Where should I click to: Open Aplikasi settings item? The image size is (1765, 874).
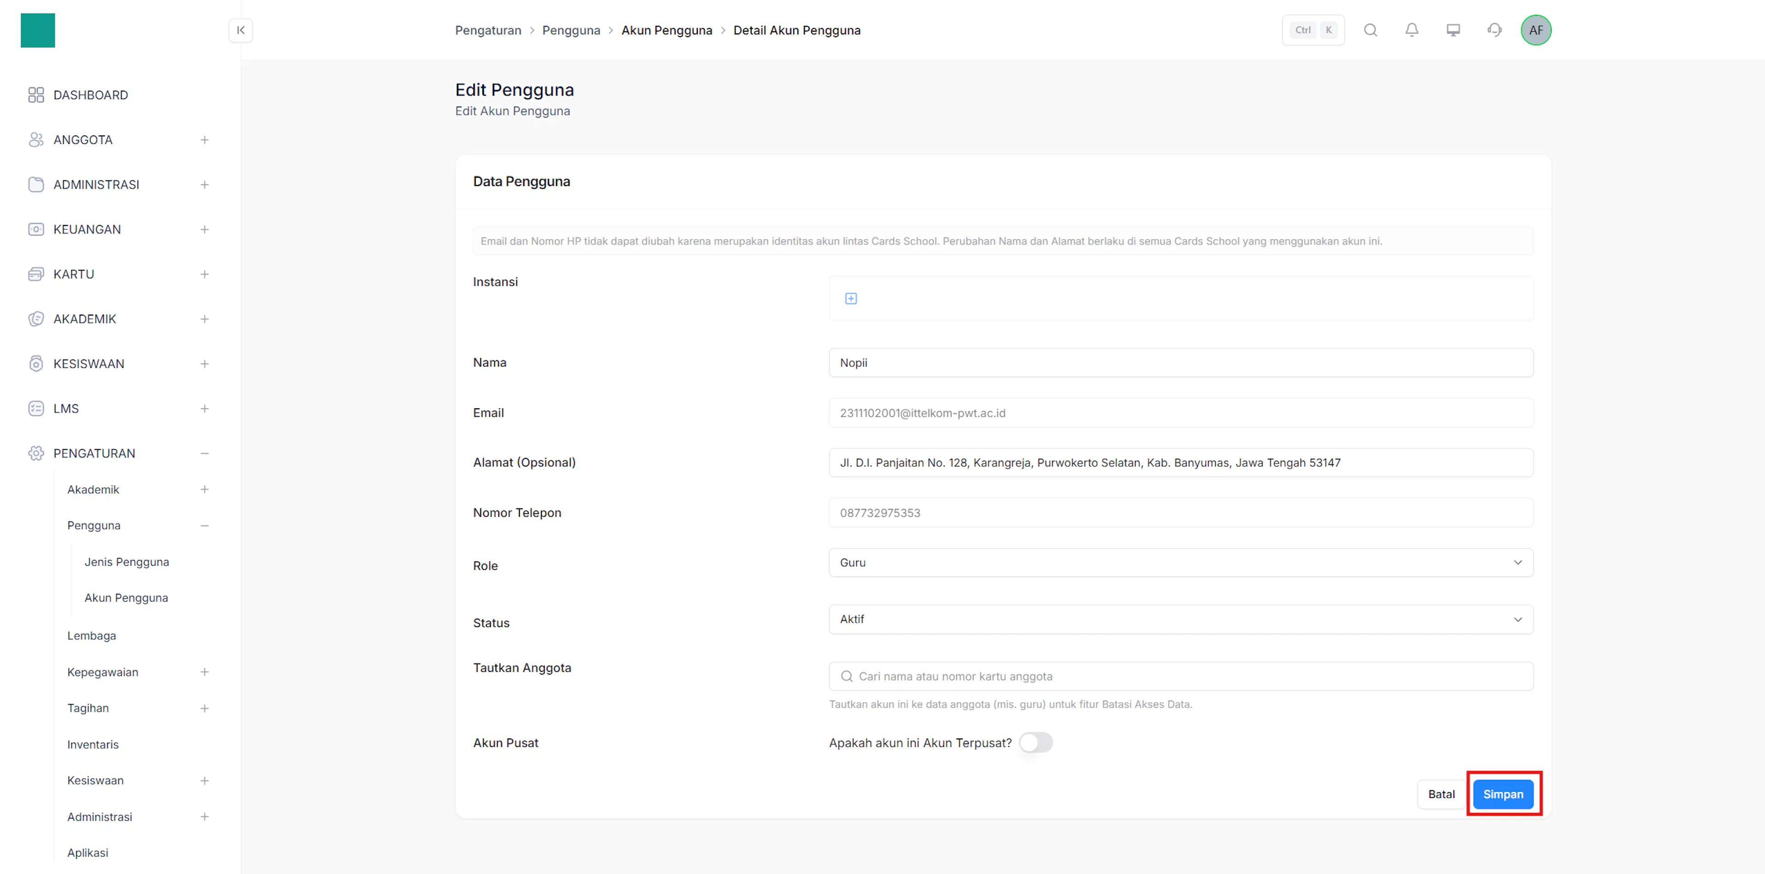(88, 853)
